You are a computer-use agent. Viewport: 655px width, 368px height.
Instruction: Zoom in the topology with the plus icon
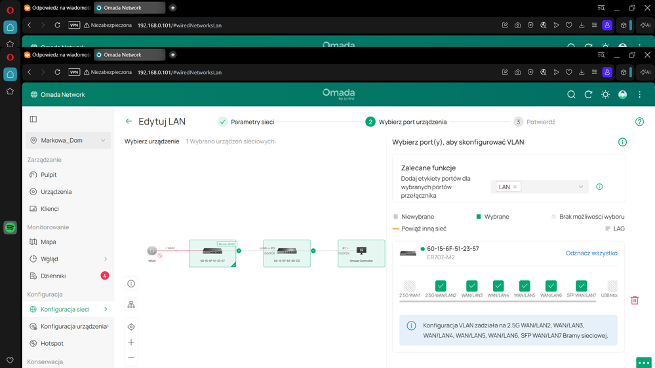coord(131,342)
